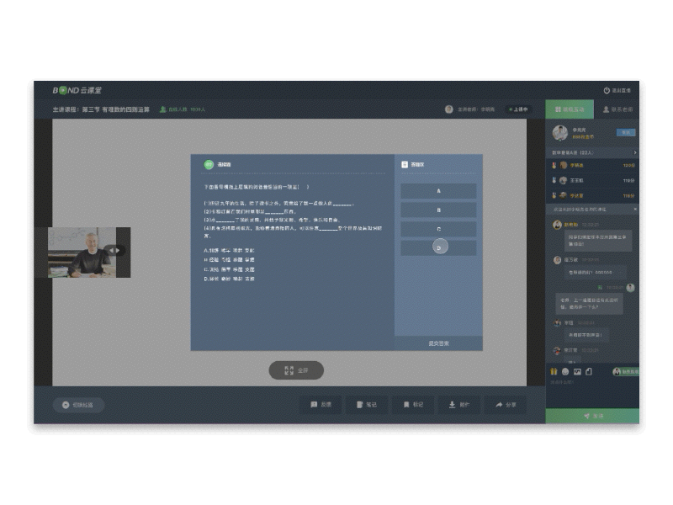Switch to the 班级互动 tab

570,109
